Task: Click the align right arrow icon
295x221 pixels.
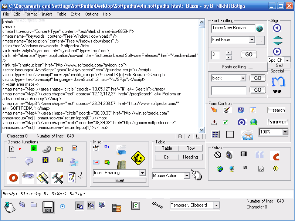Action: click(x=277, y=51)
